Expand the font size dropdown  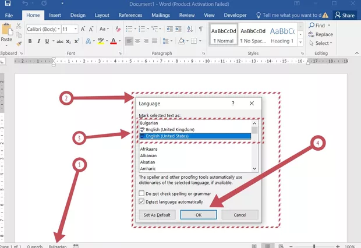click(75, 29)
